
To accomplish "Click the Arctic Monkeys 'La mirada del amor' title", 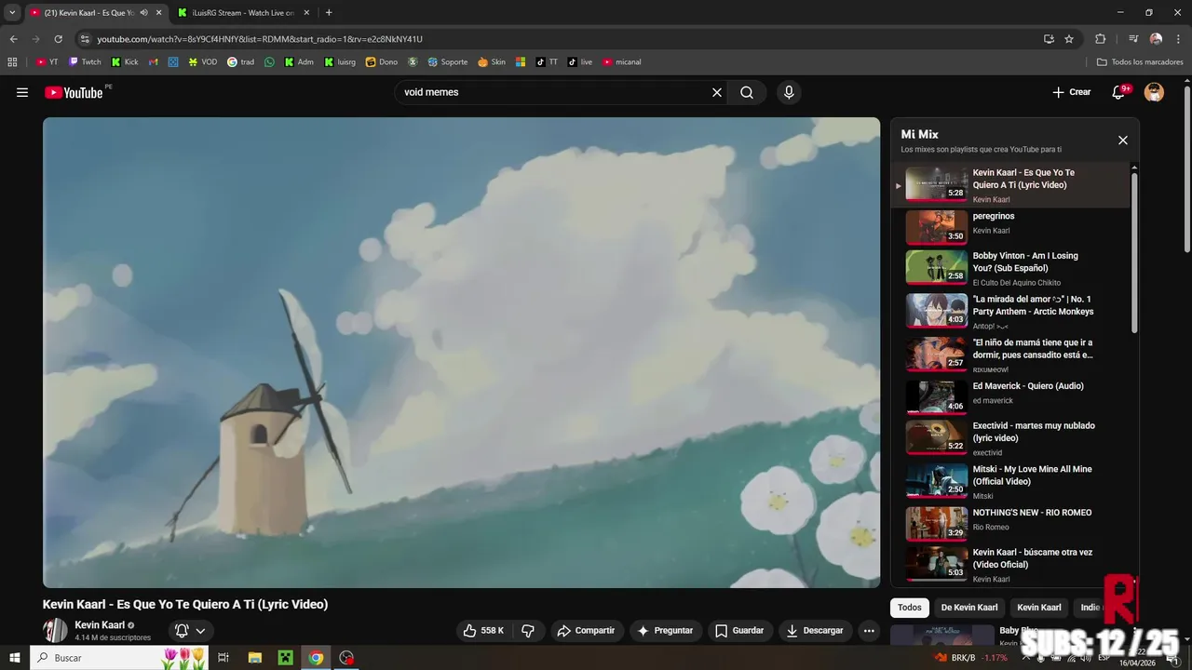I will 1033,305.
